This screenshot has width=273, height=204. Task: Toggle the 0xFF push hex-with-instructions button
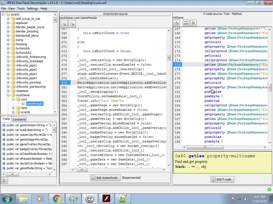186,23
